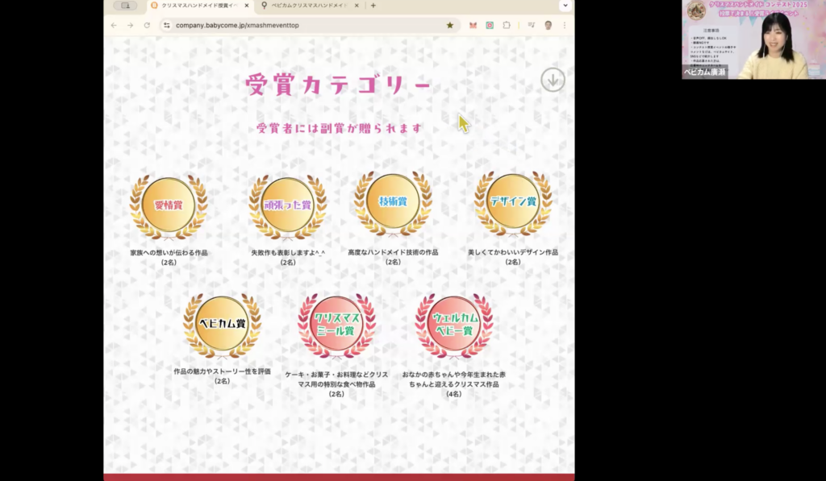Reload the current page

click(x=147, y=25)
